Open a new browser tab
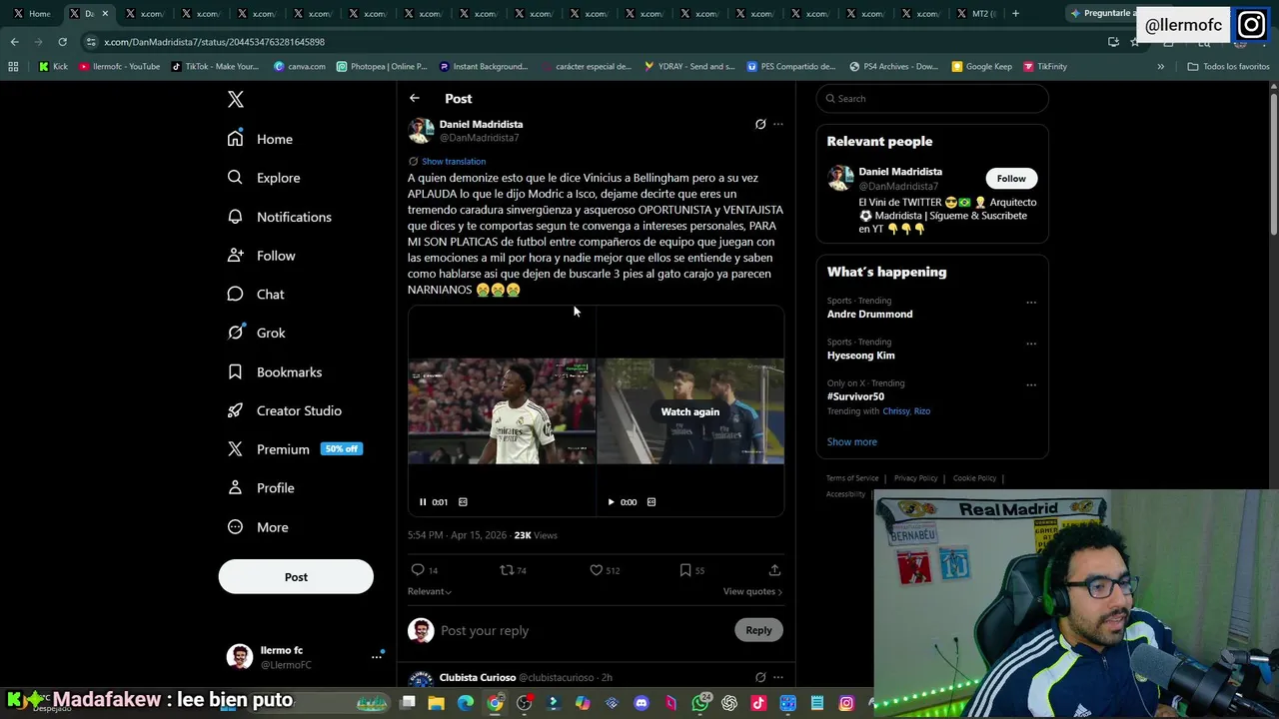 (x=1015, y=14)
